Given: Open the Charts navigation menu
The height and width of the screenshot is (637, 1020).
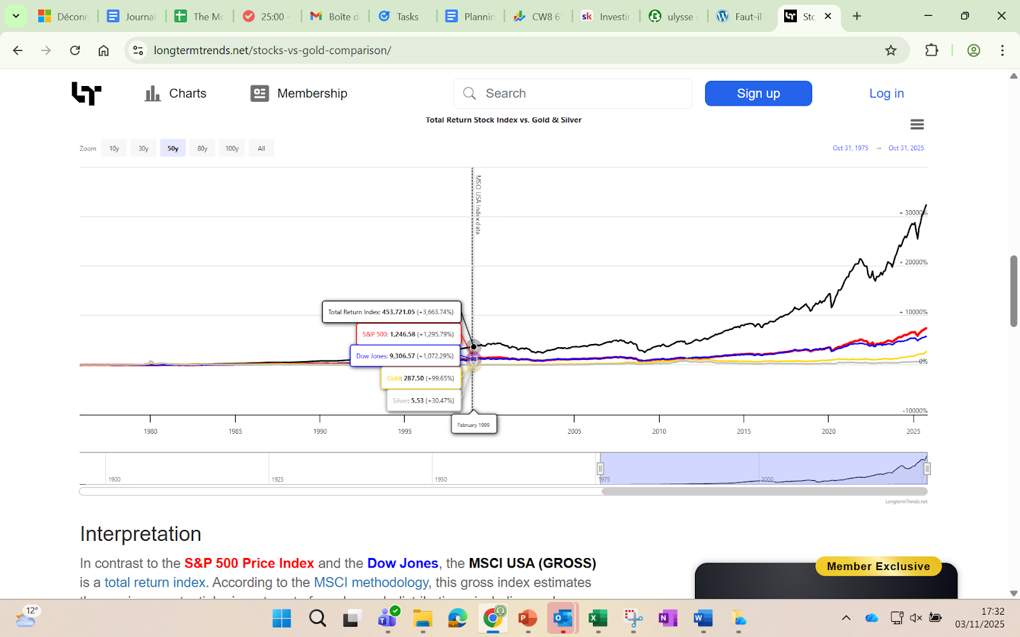Looking at the screenshot, I should [176, 94].
